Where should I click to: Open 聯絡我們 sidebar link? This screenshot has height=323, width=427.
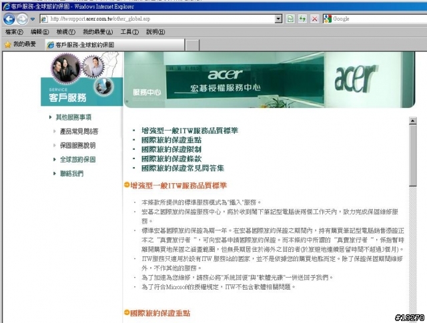pos(71,173)
